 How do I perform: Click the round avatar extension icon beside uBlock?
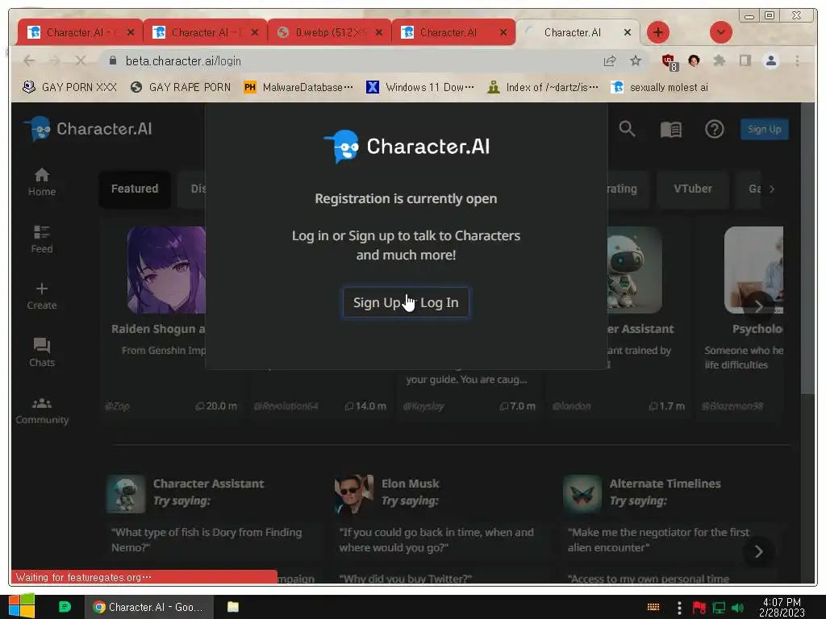tap(694, 61)
